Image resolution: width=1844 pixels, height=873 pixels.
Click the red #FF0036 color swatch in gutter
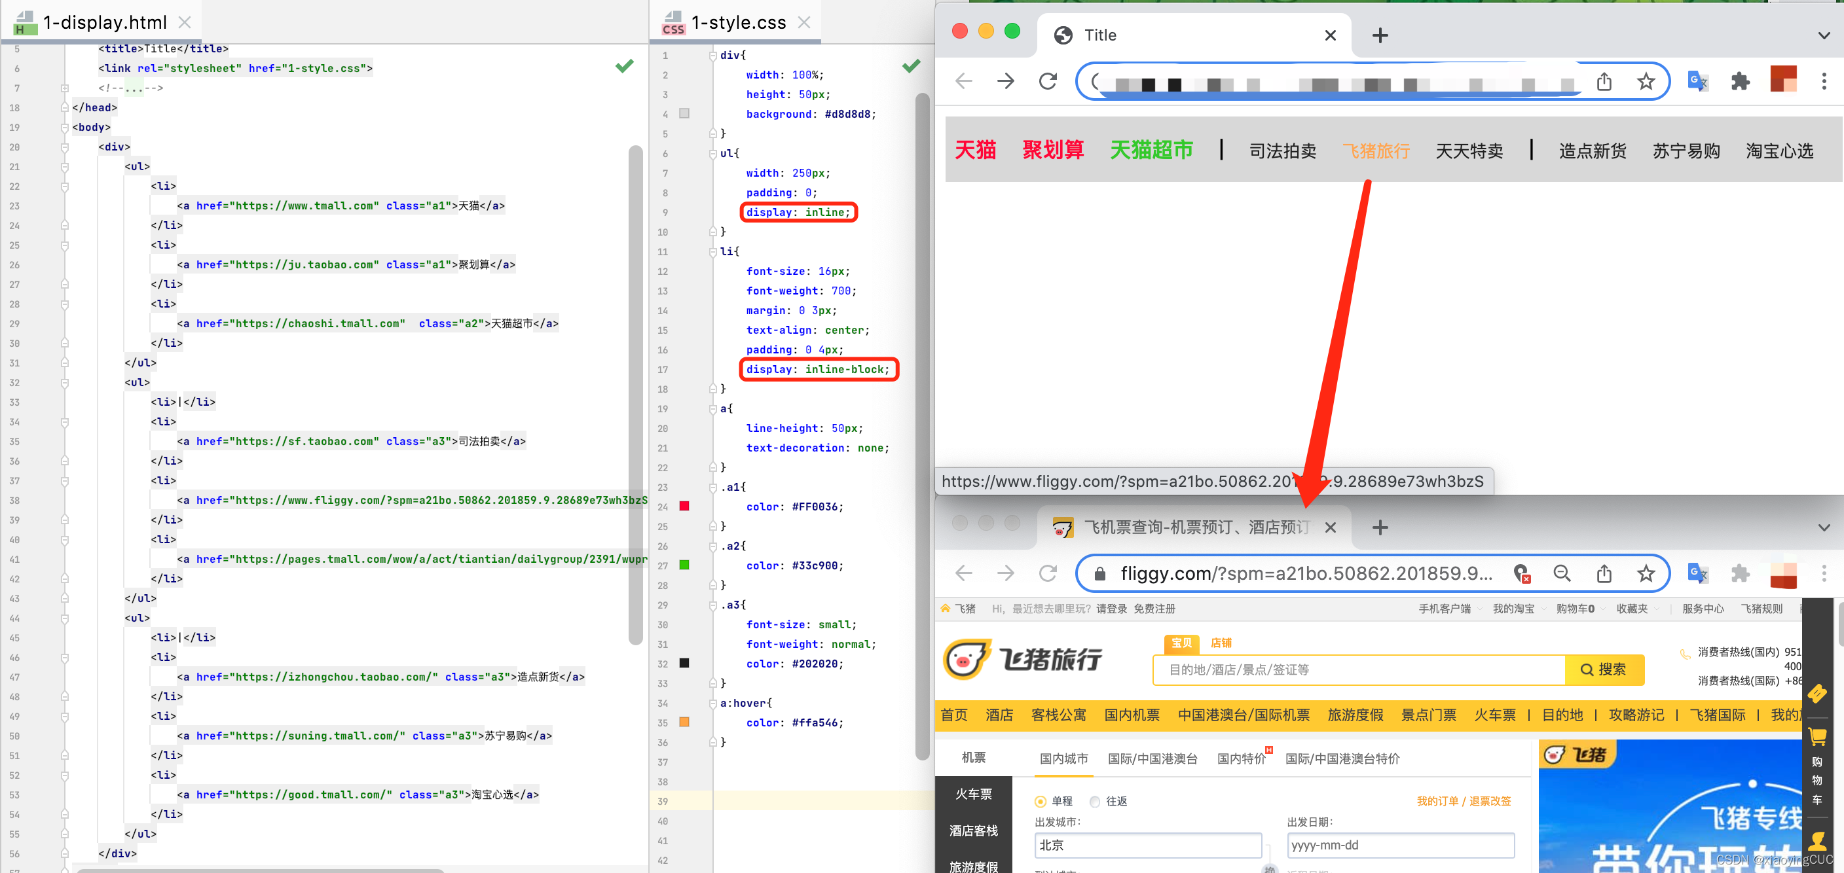[x=684, y=506]
